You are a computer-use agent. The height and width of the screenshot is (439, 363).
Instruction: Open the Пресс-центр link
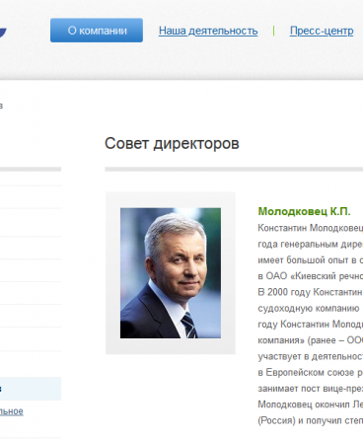click(322, 31)
